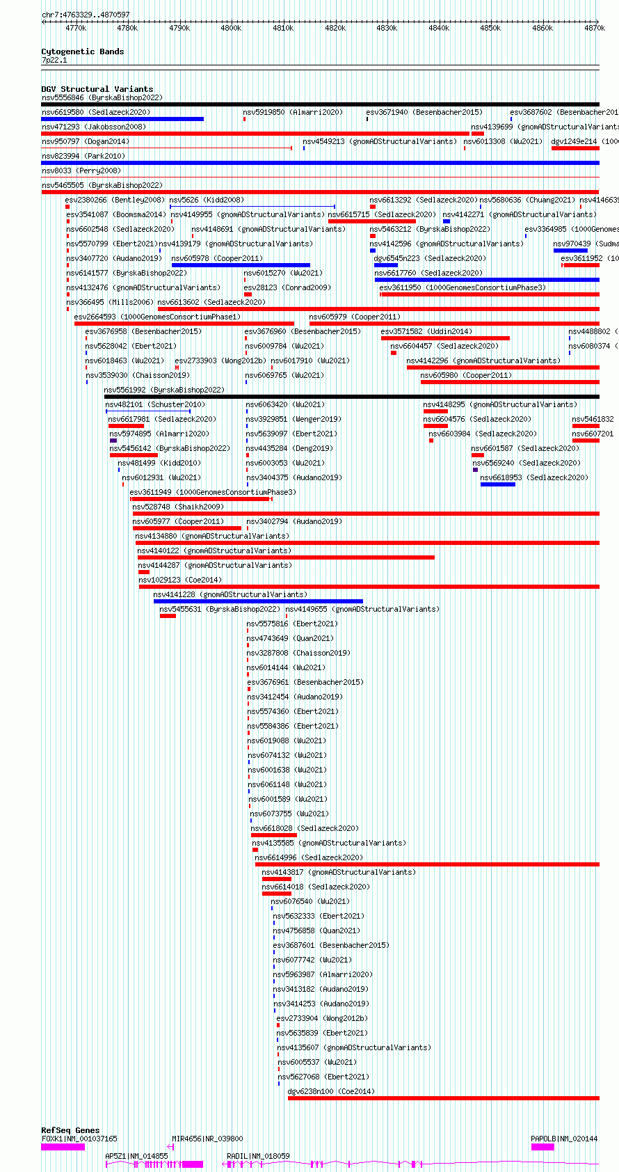Click nsv5561992 (ByrskaBishop2022) label
The image size is (619, 1172).
pyautogui.click(x=164, y=390)
